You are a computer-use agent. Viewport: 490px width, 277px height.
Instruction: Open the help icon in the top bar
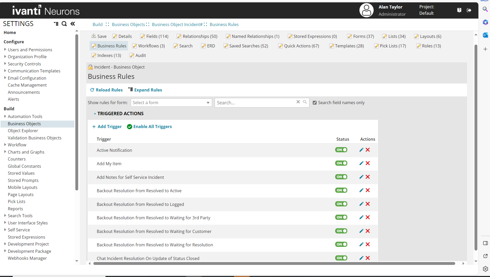tap(459, 10)
